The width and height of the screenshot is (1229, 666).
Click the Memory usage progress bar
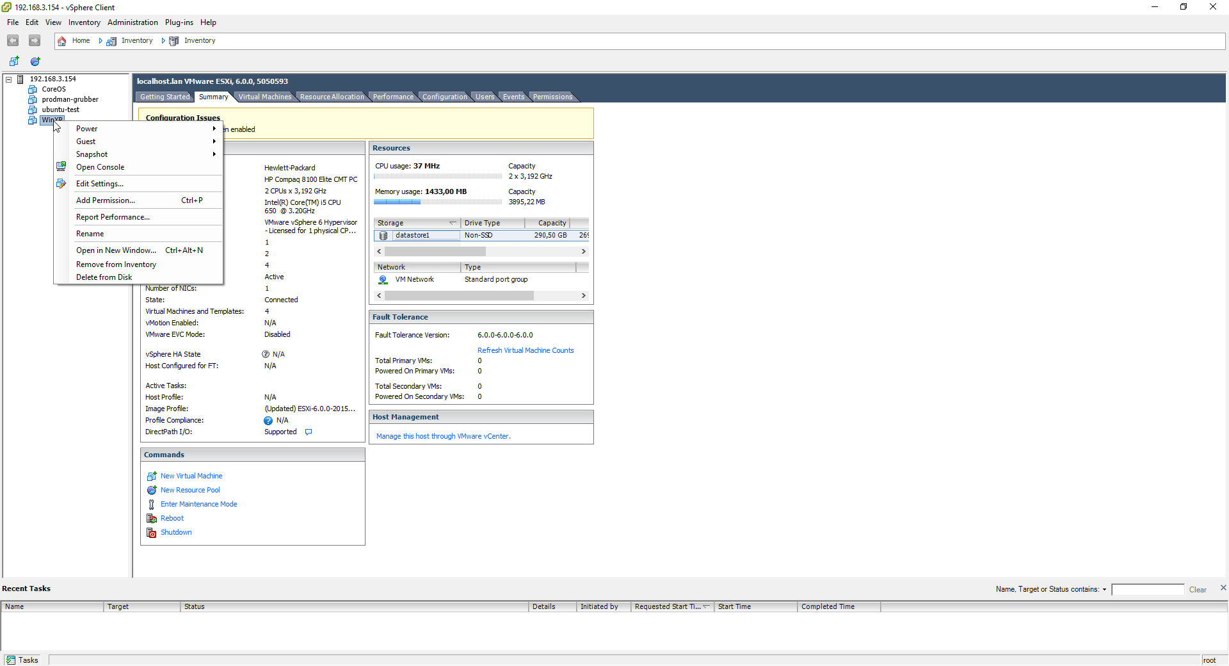(438, 202)
